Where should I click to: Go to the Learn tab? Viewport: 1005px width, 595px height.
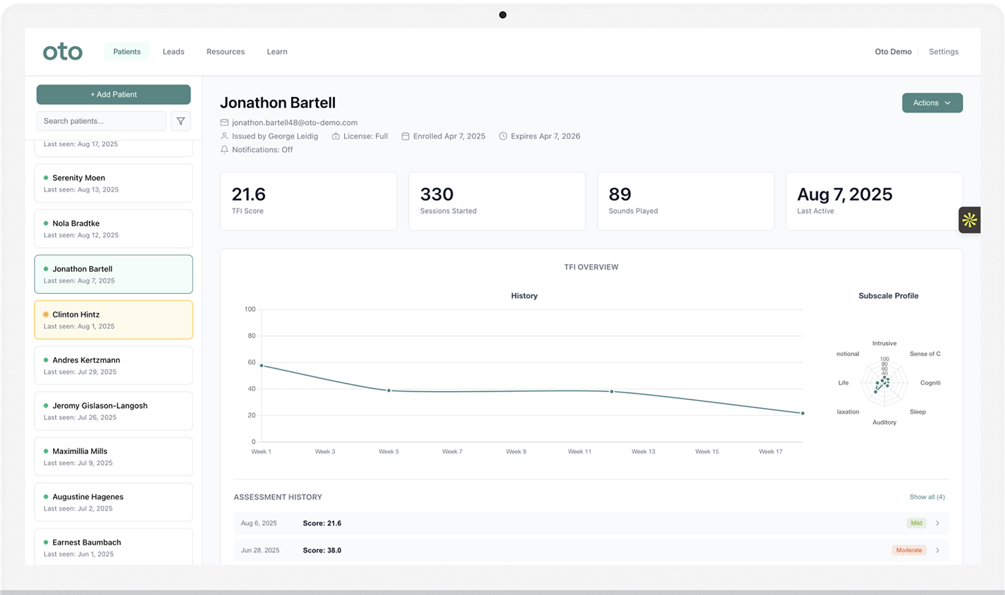pos(277,52)
